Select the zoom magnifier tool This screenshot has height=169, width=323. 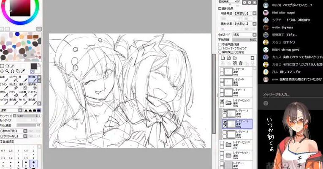click(8, 71)
